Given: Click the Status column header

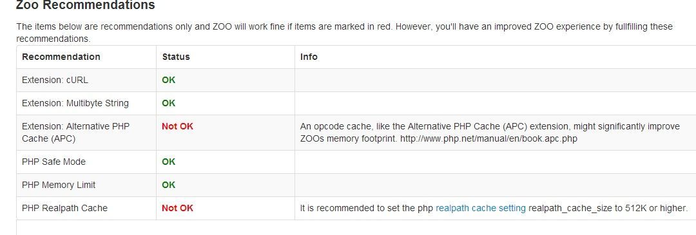Looking at the screenshot, I should click(176, 57).
